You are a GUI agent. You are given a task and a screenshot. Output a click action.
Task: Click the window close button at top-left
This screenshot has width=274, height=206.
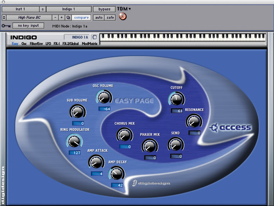[3, 2]
